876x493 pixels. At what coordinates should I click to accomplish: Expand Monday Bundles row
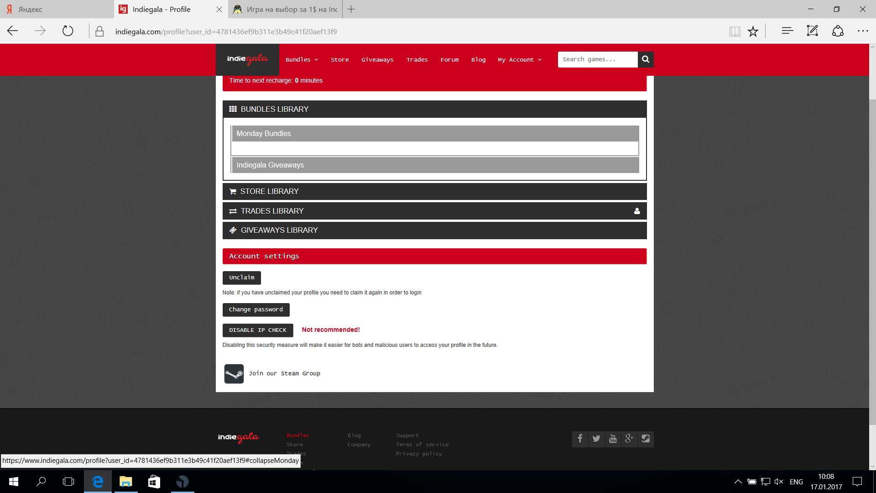coord(435,133)
